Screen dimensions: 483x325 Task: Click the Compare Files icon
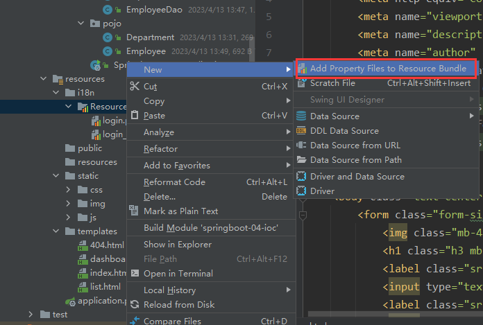pyautogui.click(x=135, y=321)
